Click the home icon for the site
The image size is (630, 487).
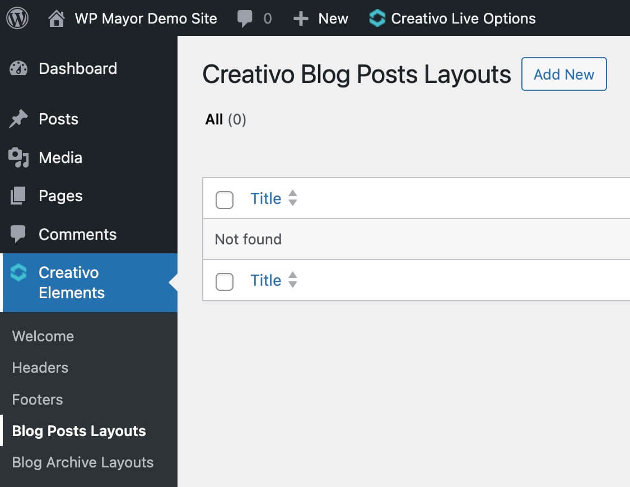pos(56,19)
